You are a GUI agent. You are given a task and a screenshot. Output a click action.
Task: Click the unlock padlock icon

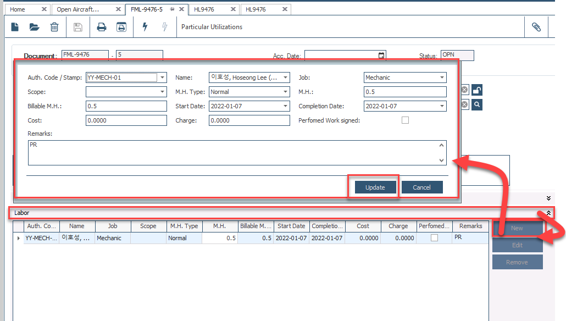(477, 91)
